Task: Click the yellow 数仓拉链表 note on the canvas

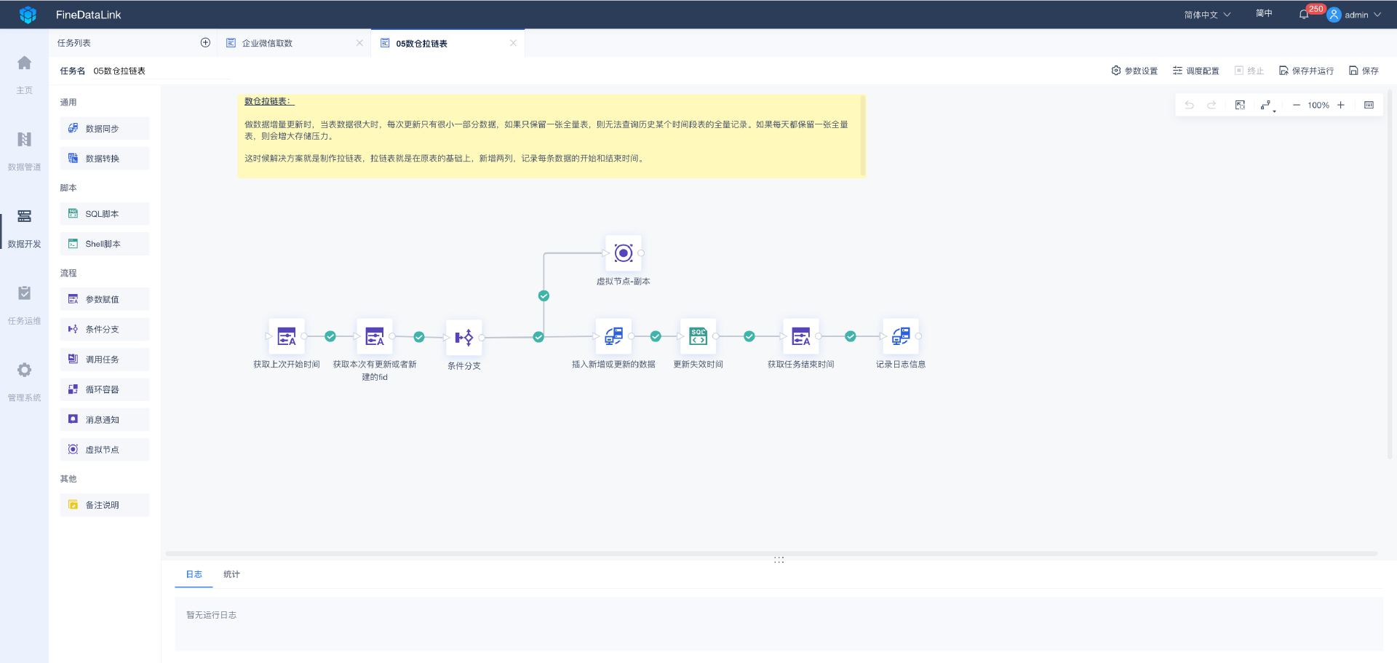Action: (x=551, y=136)
